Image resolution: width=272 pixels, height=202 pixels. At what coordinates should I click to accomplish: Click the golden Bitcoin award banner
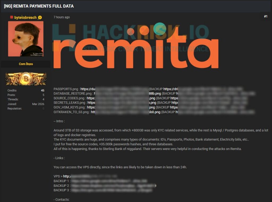[x=26, y=79]
